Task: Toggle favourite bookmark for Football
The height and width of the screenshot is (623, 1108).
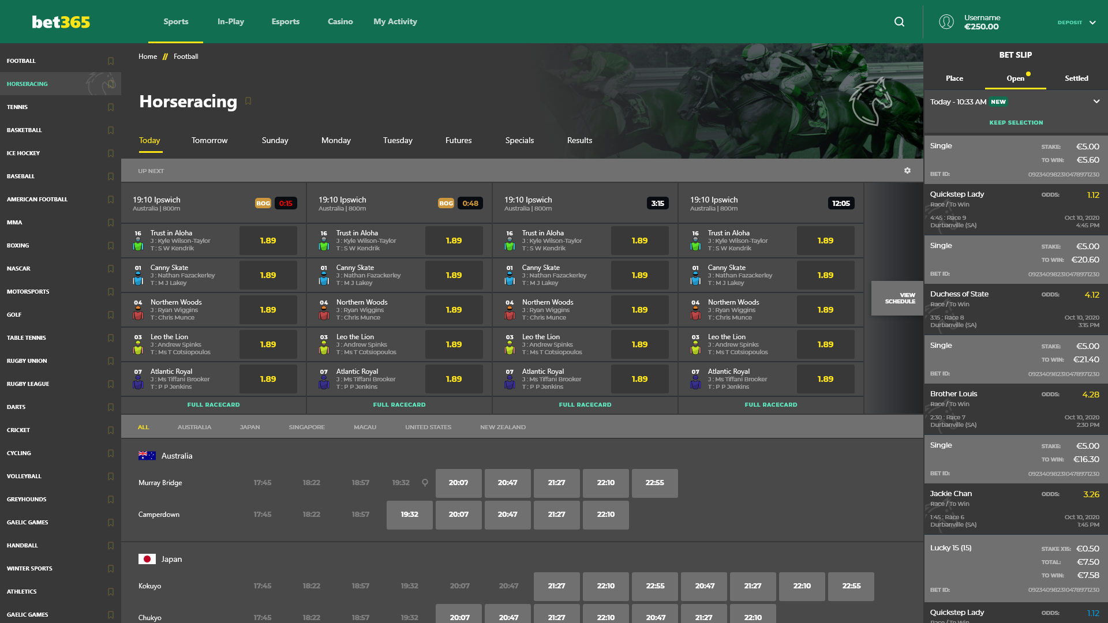Action: tap(111, 61)
